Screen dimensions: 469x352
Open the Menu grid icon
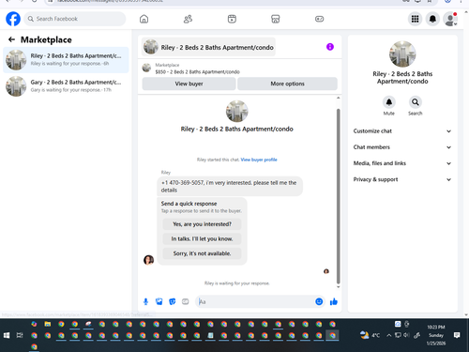[415, 19]
